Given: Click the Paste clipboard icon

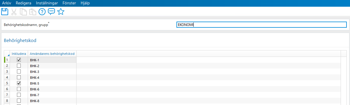Looking at the screenshot, I should tap(33, 12).
